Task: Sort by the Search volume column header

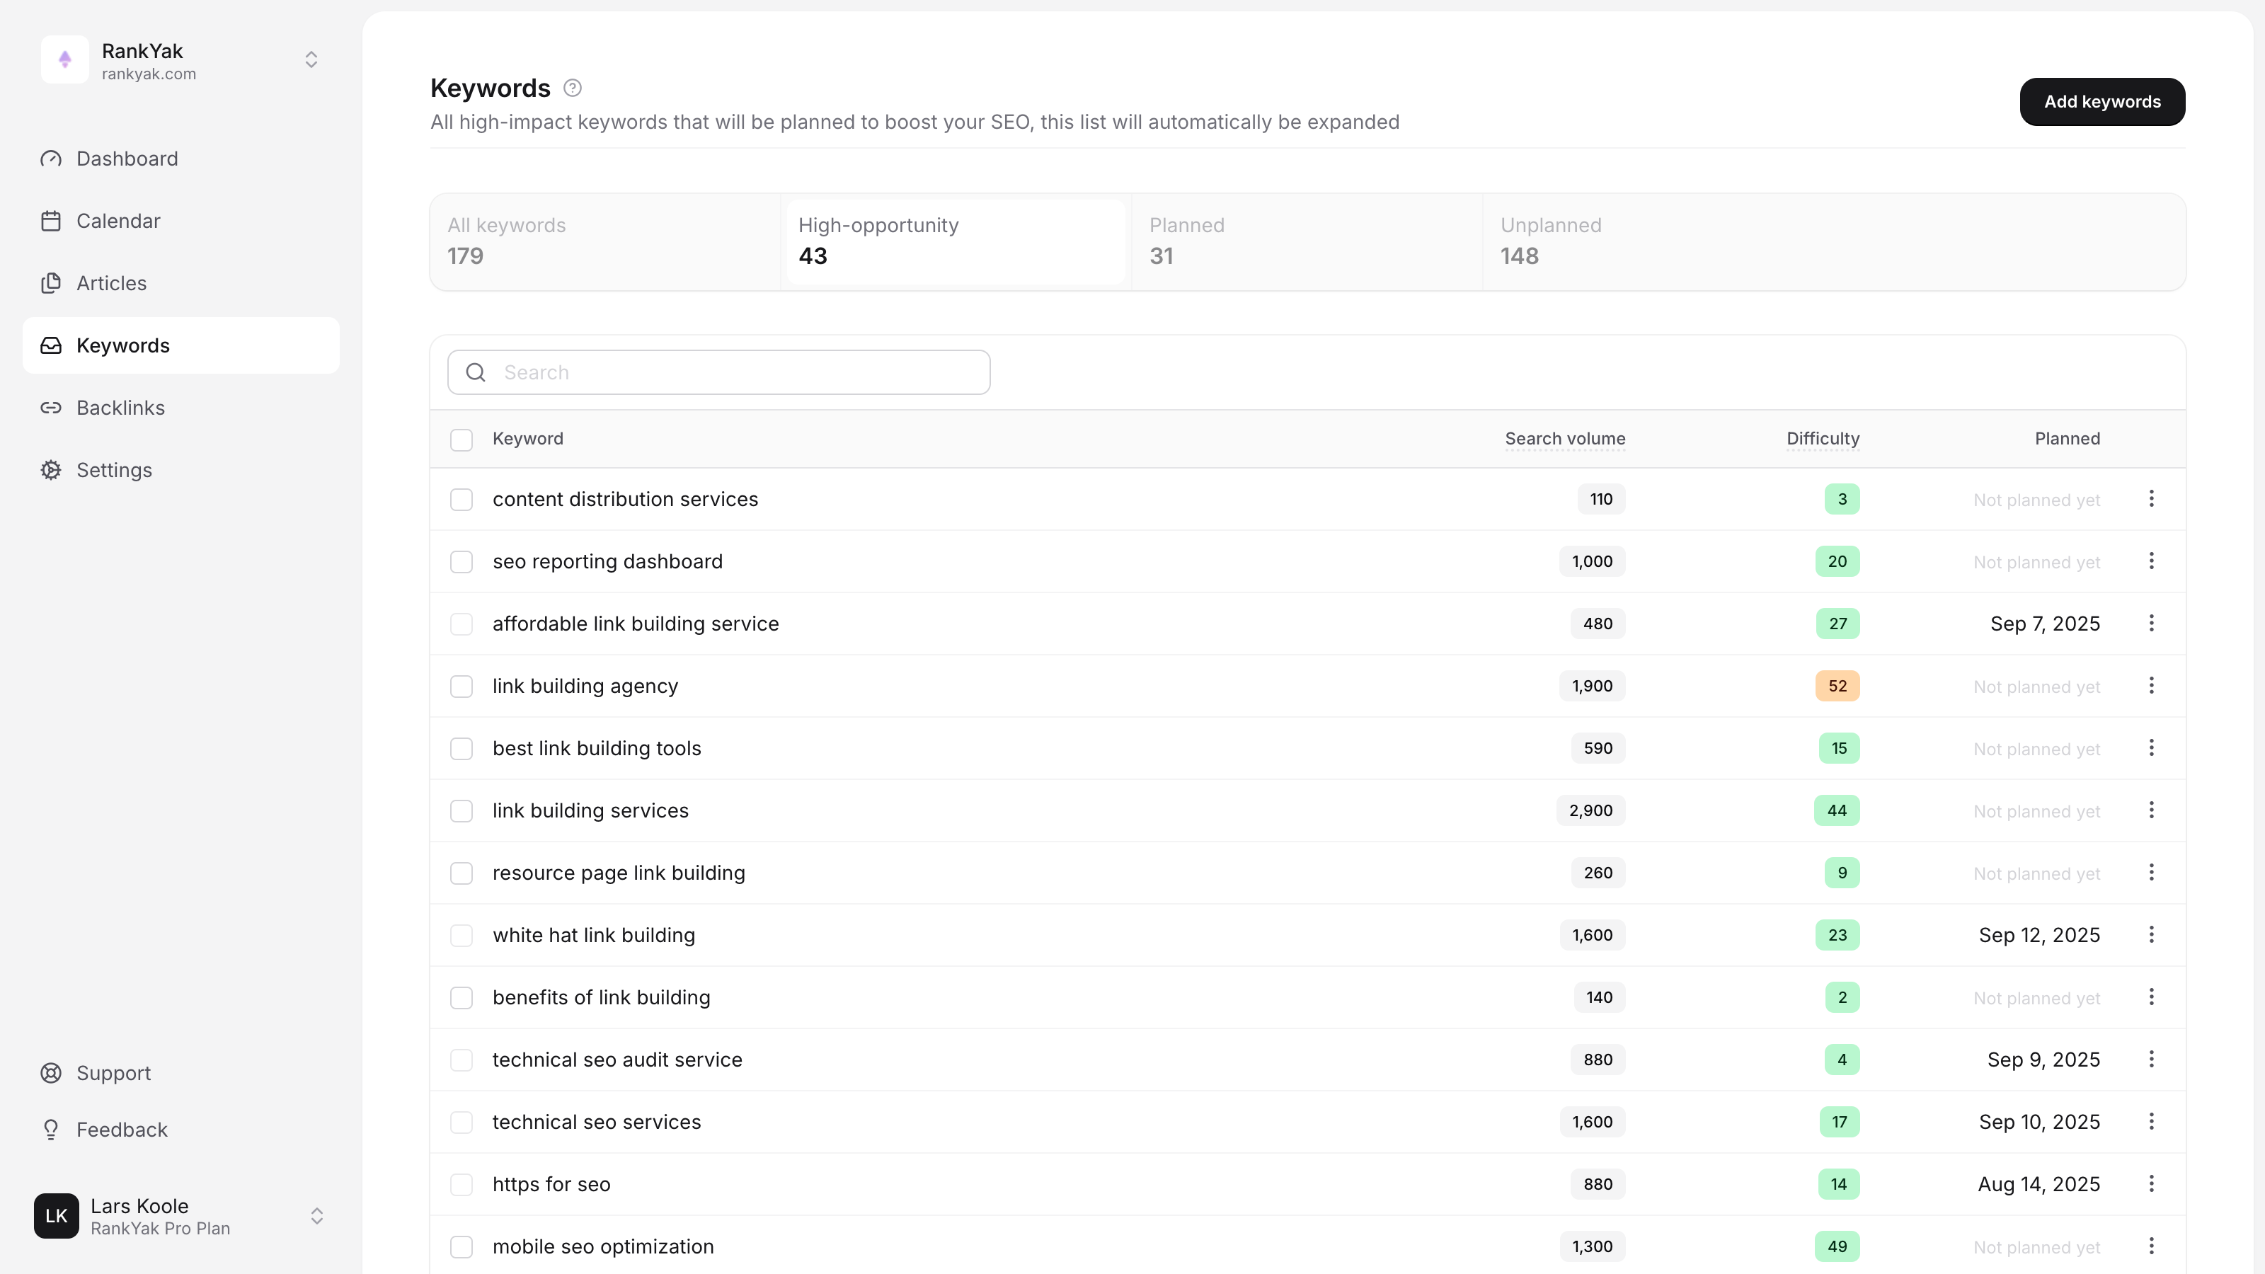Action: [x=1564, y=439]
